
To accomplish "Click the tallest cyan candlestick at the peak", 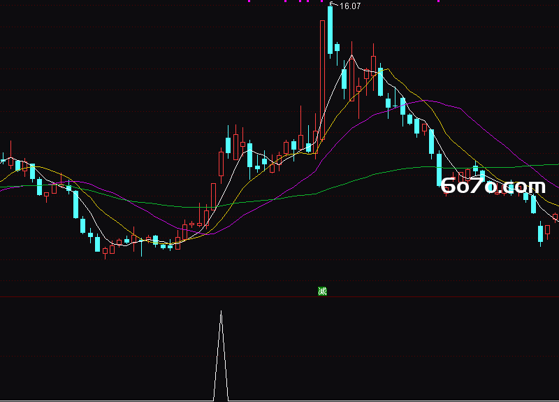I will [330, 30].
